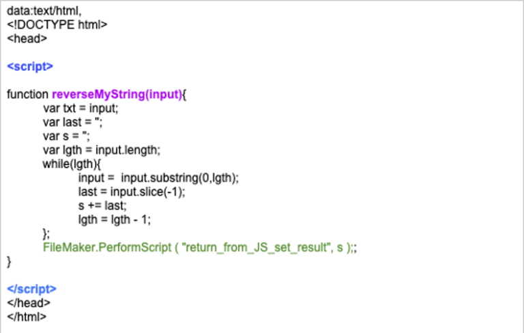Click the "last = input.slice(-1);" line
Viewport: 524px width, 333px height.
click(132, 192)
